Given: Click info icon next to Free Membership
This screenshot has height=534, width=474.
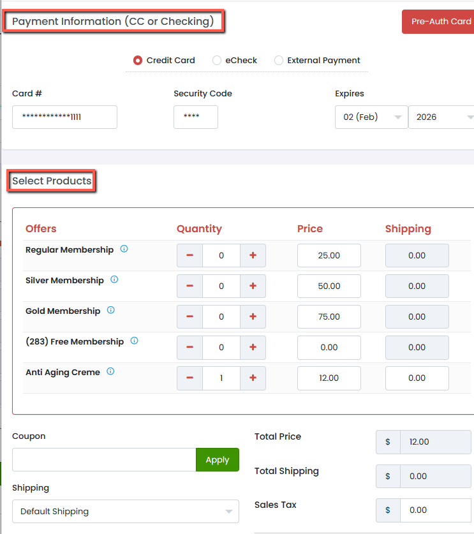Looking at the screenshot, I should tap(134, 341).
